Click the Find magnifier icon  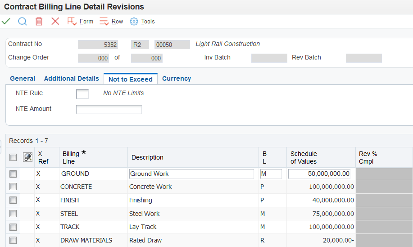(23, 21)
